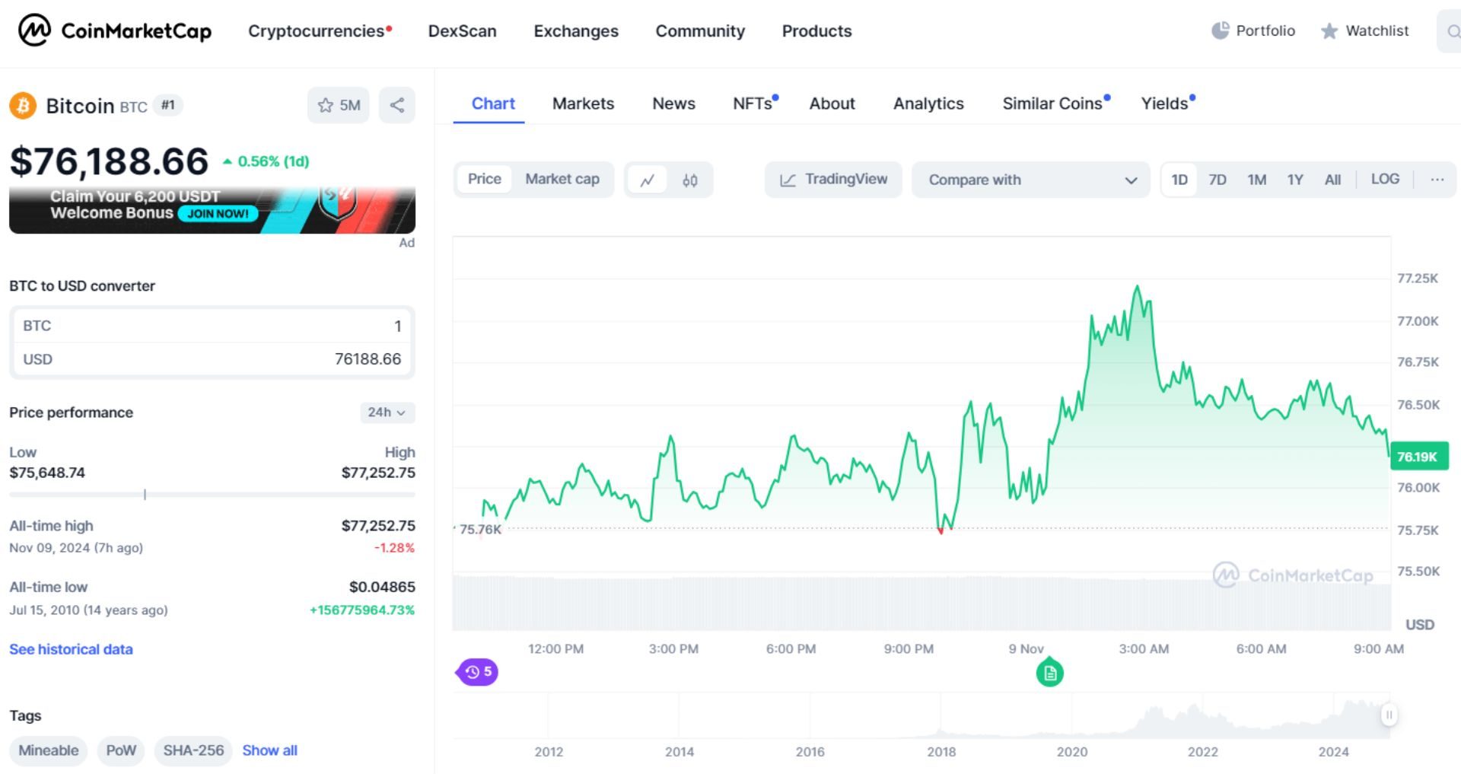Open the TradingView chart mode
This screenshot has height=774, width=1461.
[x=832, y=180]
